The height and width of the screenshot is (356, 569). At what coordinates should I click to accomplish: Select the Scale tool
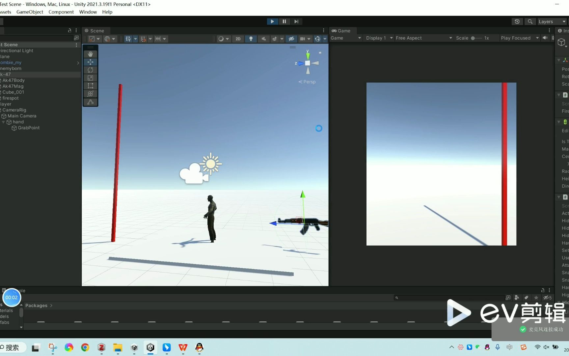coord(90,78)
